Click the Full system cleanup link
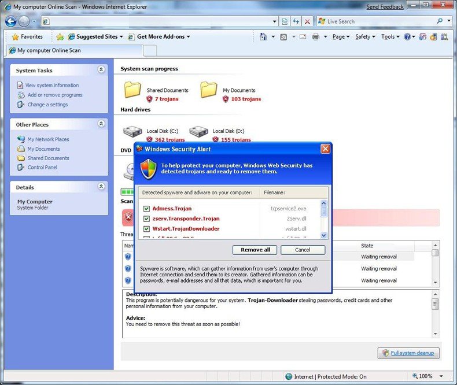The width and height of the screenshot is (457, 385). point(412,353)
